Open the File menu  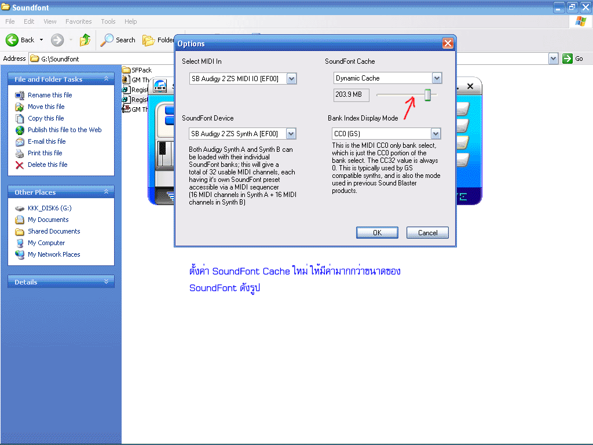coord(10,21)
